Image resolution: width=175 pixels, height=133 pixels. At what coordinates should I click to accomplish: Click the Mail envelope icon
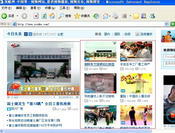tap(106, 16)
